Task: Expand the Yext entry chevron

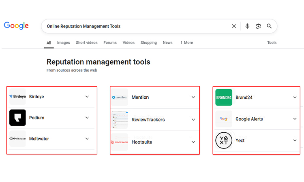Action: [295, 140]
